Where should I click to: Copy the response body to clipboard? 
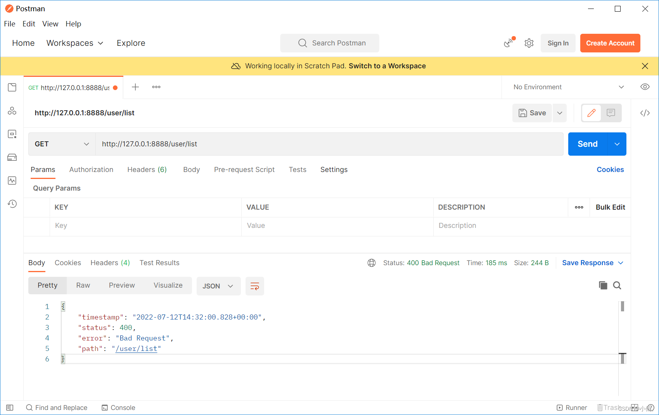(603, 285)
